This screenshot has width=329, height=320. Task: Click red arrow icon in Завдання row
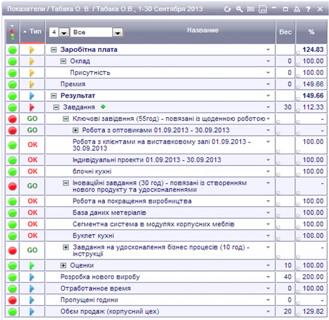point(32,107)
